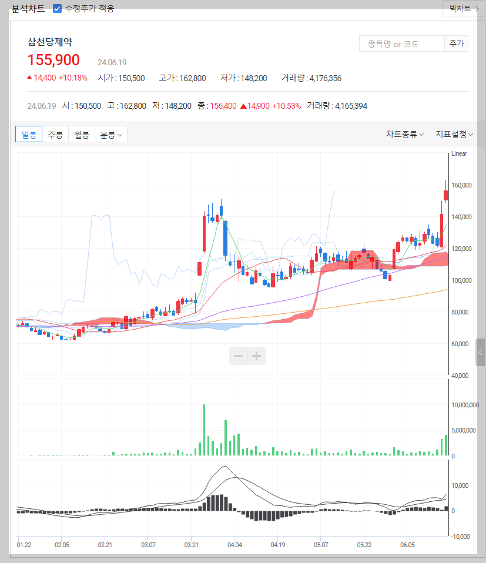Click the -10,000 MACD axis label

coord(461,537)
